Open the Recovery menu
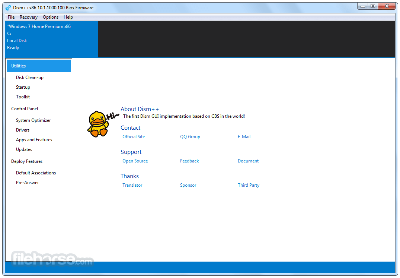The width and height of the screenshot is (400, 278). point(29,17)
